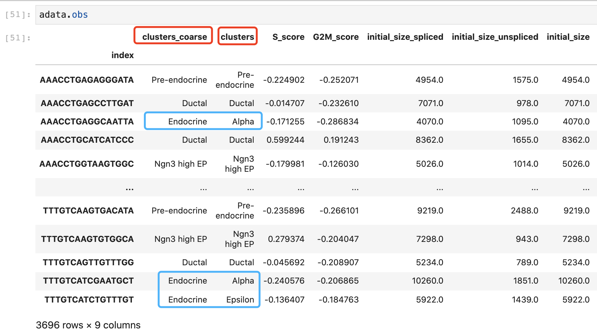Screen dimensions: 597x336
Task: Select the highlighted Endocrine Alpha row cell
Action: 203,121
